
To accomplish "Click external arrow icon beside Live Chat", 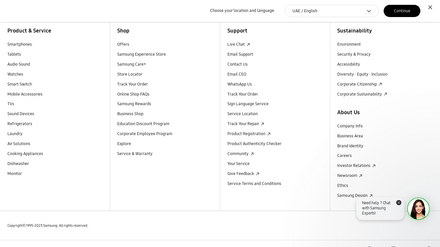I will pos(248,45).
